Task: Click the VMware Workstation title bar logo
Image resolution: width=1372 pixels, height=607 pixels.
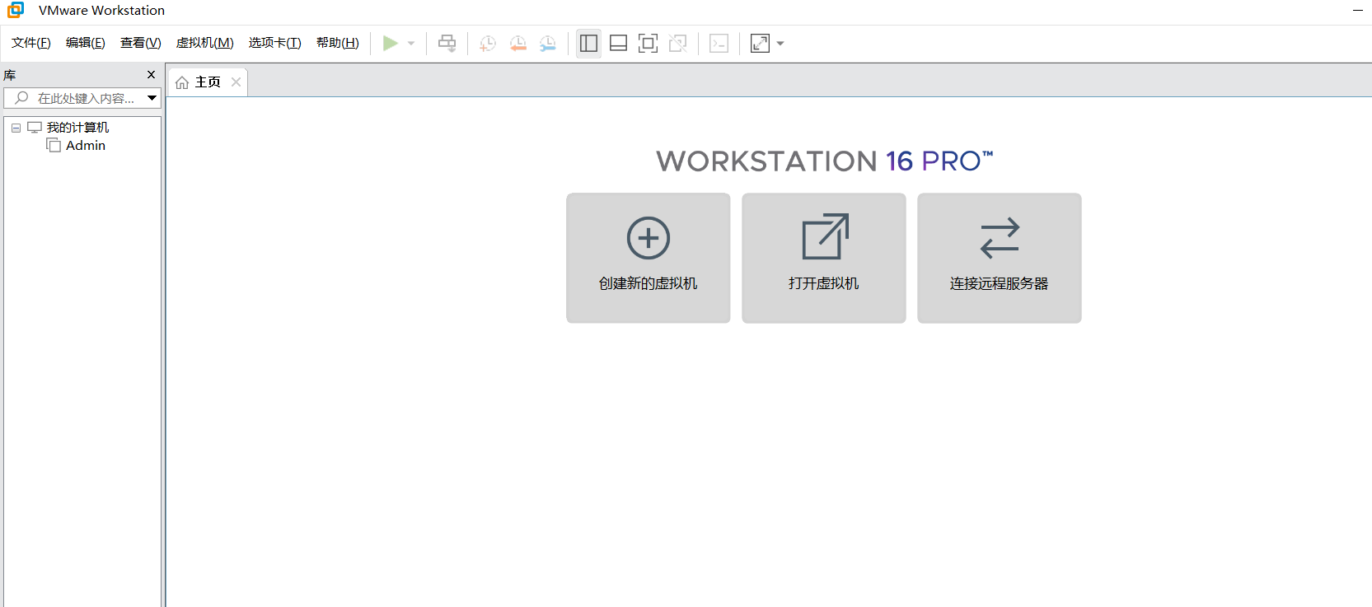Action: pos(16,10)
